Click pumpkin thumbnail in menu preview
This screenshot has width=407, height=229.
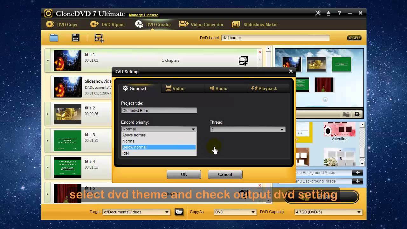click(292, 64)
